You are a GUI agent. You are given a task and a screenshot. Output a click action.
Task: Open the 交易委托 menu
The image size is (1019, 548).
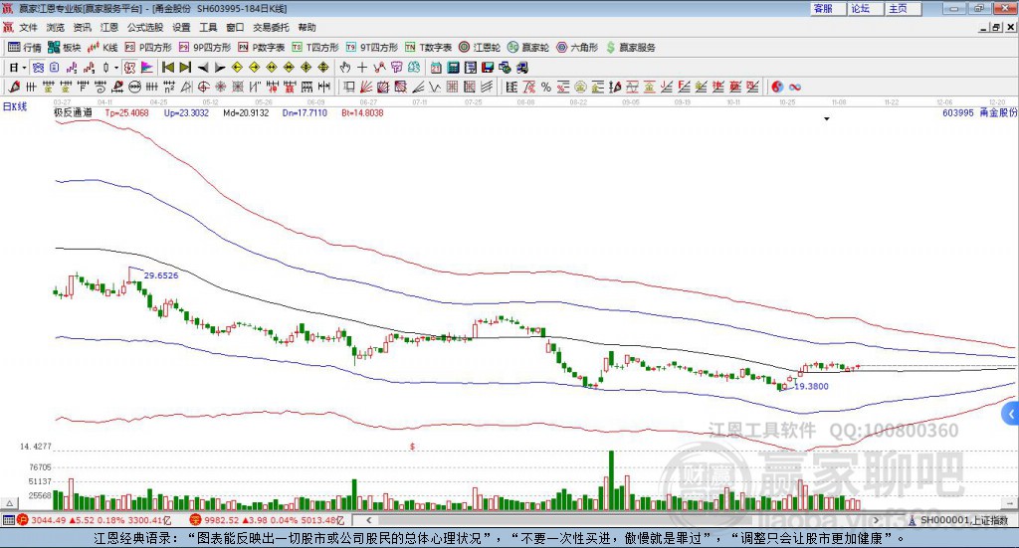click(271, 27)
